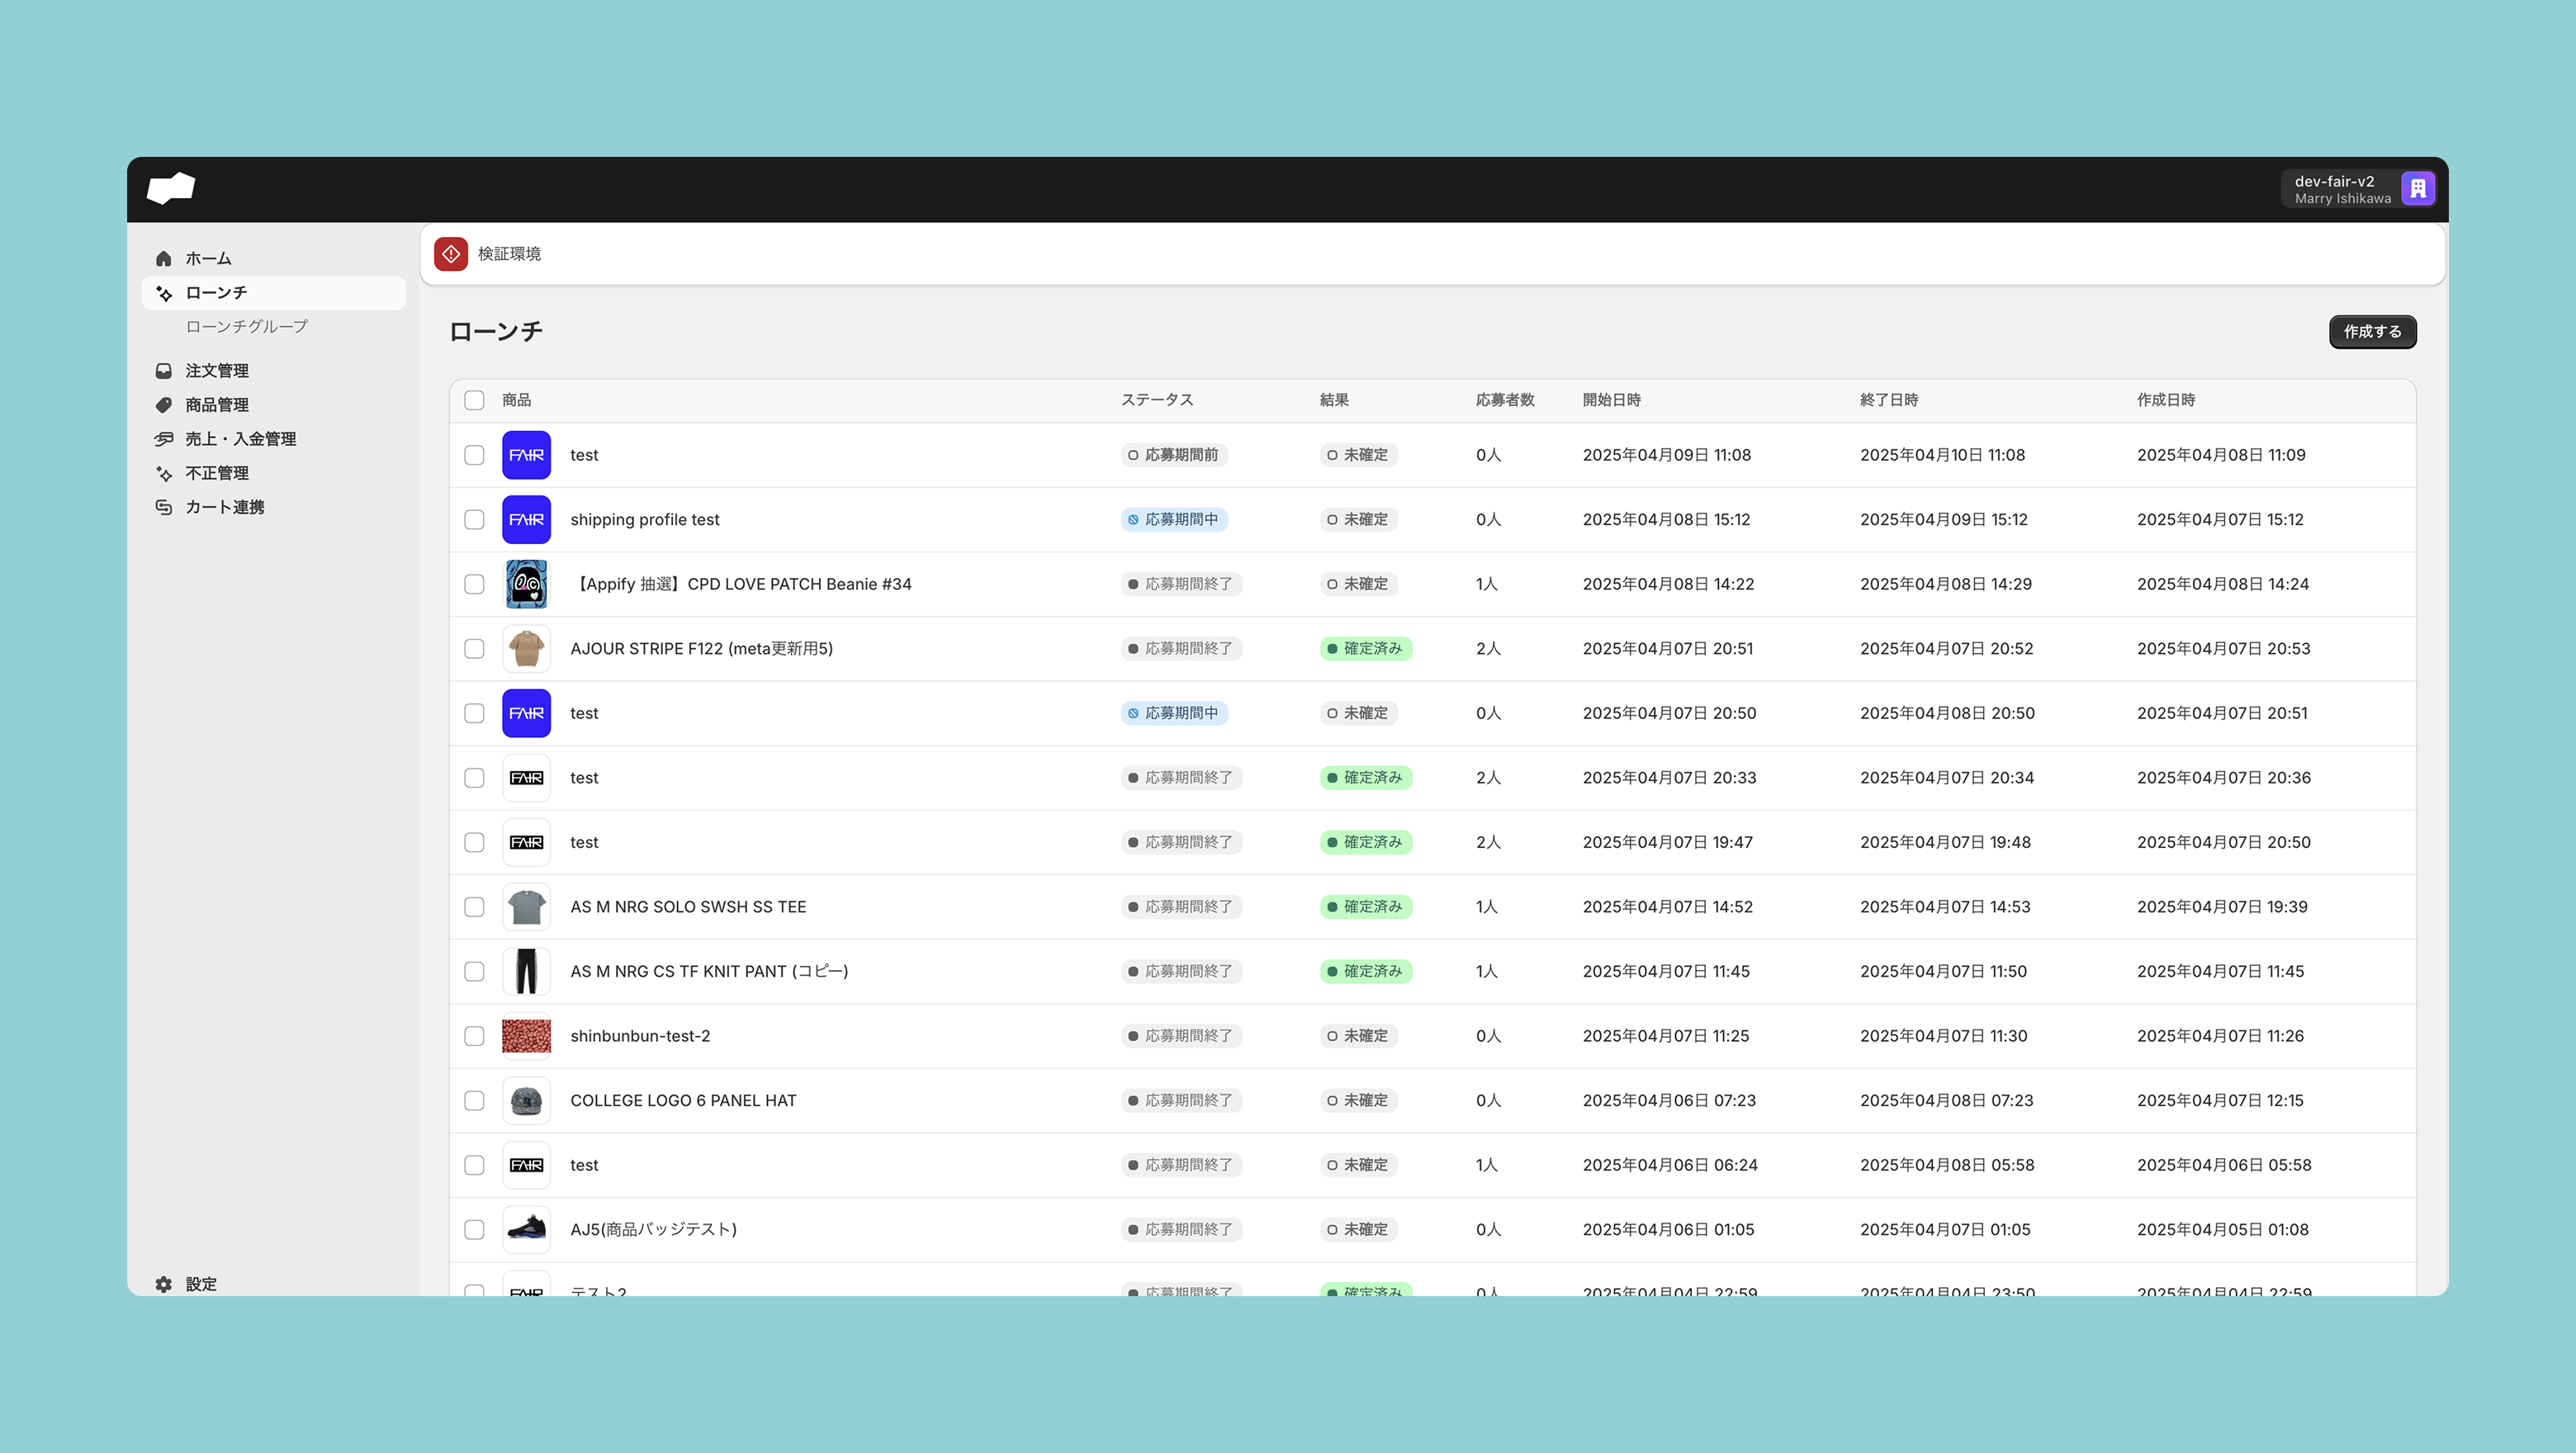Open the order management (注文管理) icon

point(164,371)
